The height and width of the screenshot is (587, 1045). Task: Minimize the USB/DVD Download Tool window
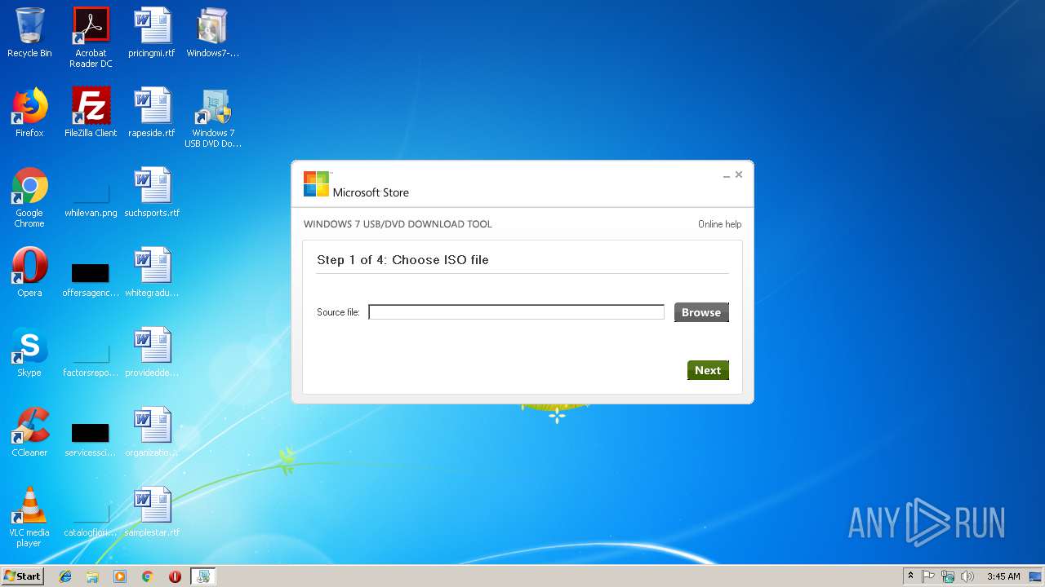727,175
